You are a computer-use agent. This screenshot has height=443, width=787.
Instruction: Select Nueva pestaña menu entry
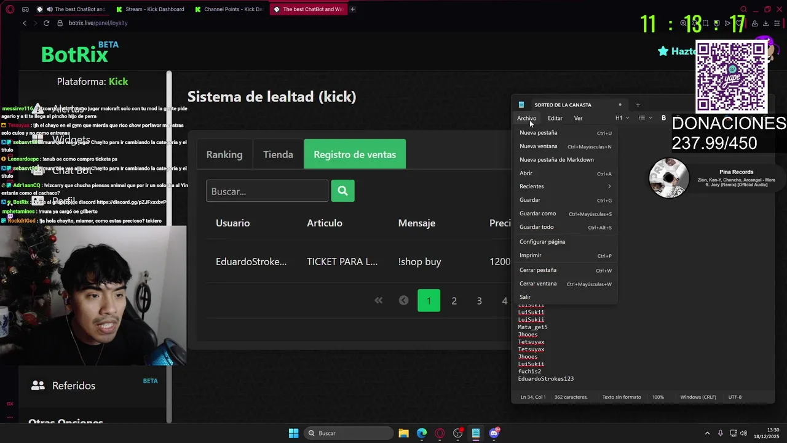pyautogui.click(x=565, y=133)
